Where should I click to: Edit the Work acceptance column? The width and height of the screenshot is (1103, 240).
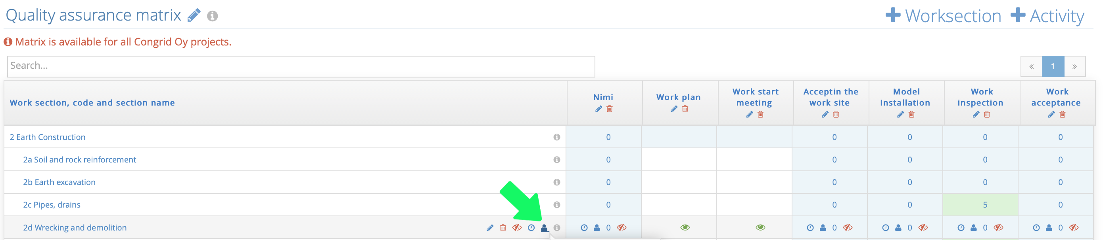[x=1051, y=114]
